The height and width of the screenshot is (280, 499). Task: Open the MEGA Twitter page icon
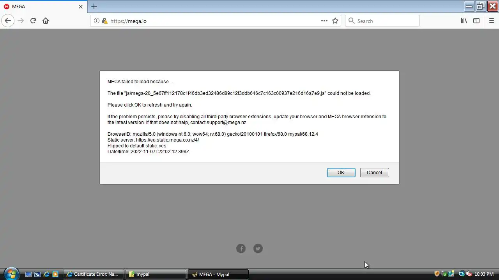point(258,248)
